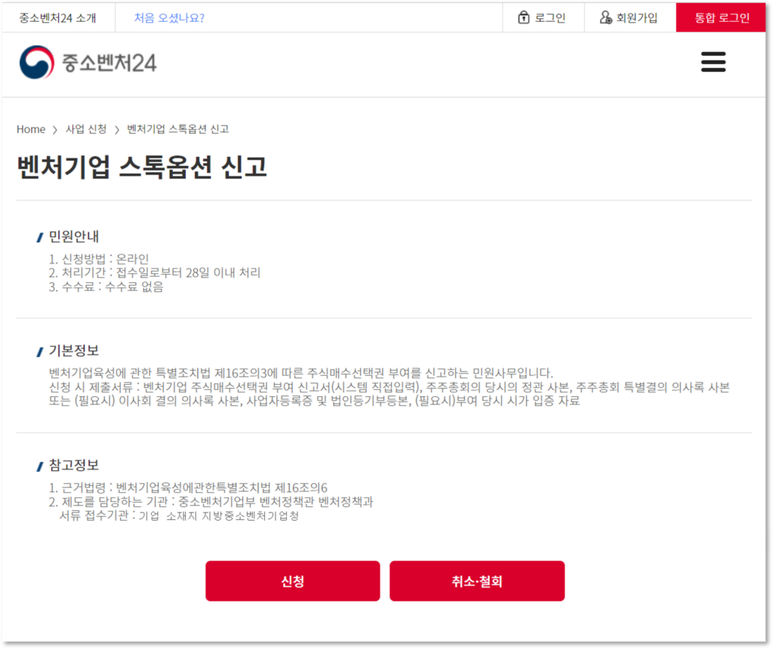The height and width of the screenshot is (649, 773).
Task: Click the red marker before 기본정보
Action: click(x=39, y=350)
